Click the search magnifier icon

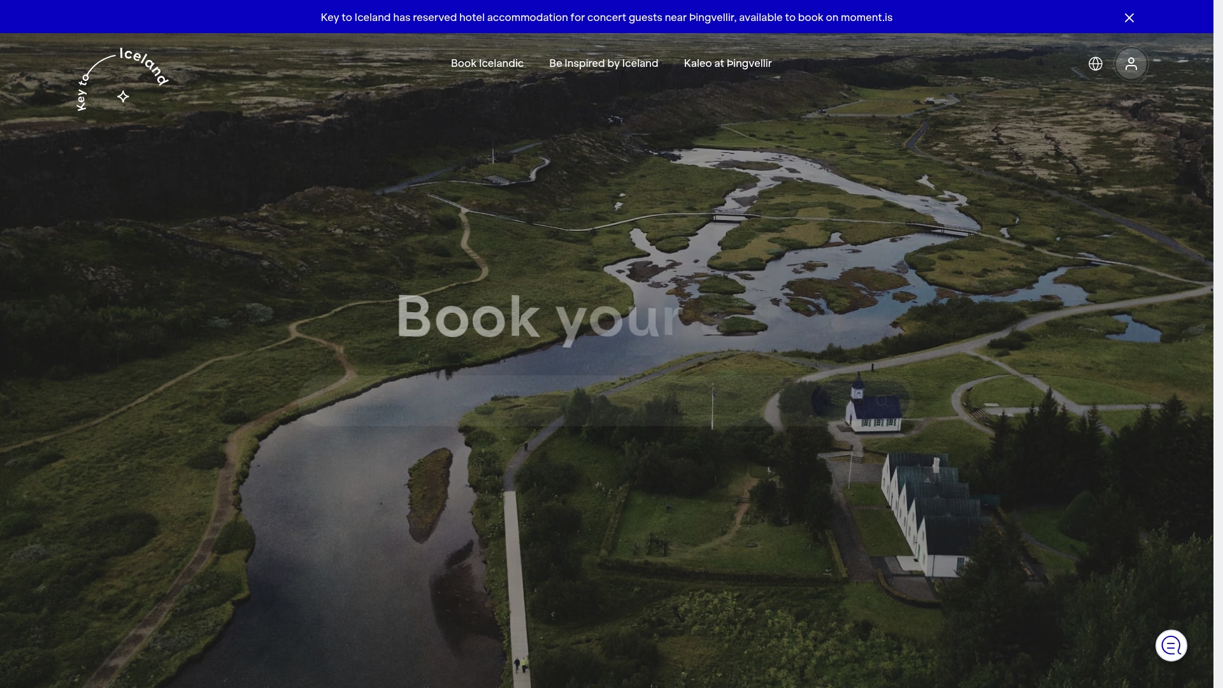point(883,401)
